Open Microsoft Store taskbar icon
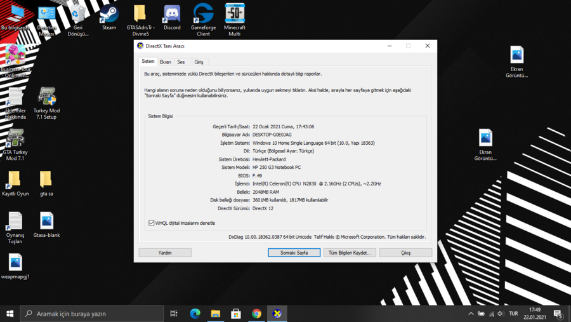The width and height of the screenshot is (571, 322). click(x=236, y=314)
